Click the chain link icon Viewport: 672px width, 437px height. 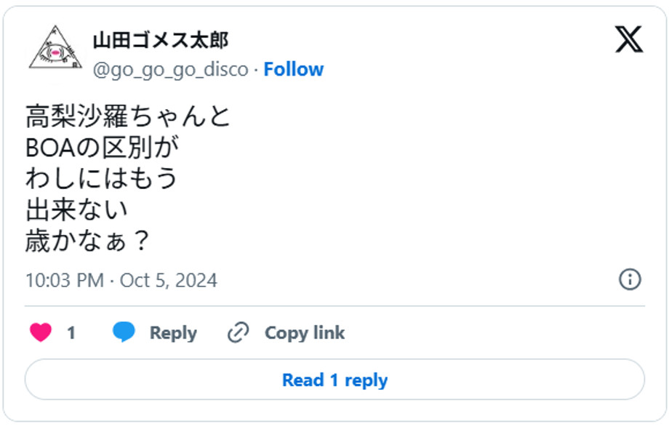(239, 333)
